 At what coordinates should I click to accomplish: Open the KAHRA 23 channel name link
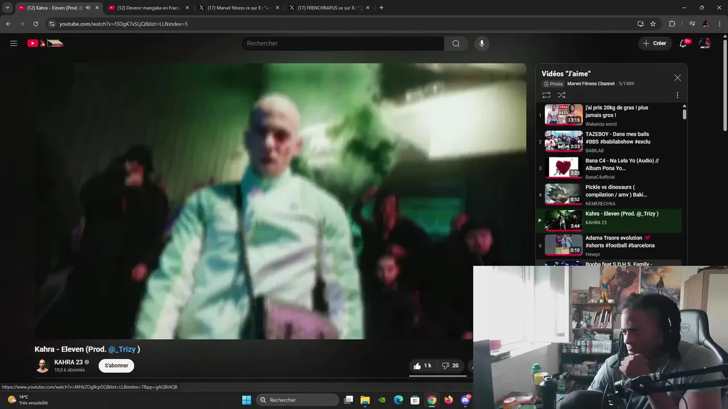[x=68, y=362]
